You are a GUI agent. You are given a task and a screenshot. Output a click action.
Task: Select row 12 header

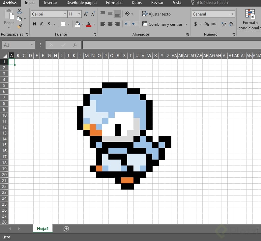point(4,127)
